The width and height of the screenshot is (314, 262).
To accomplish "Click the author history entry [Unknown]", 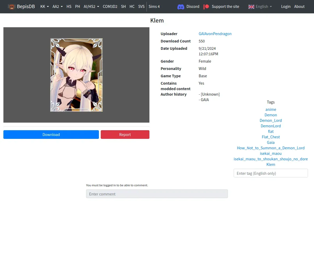I will click(209, 94).
